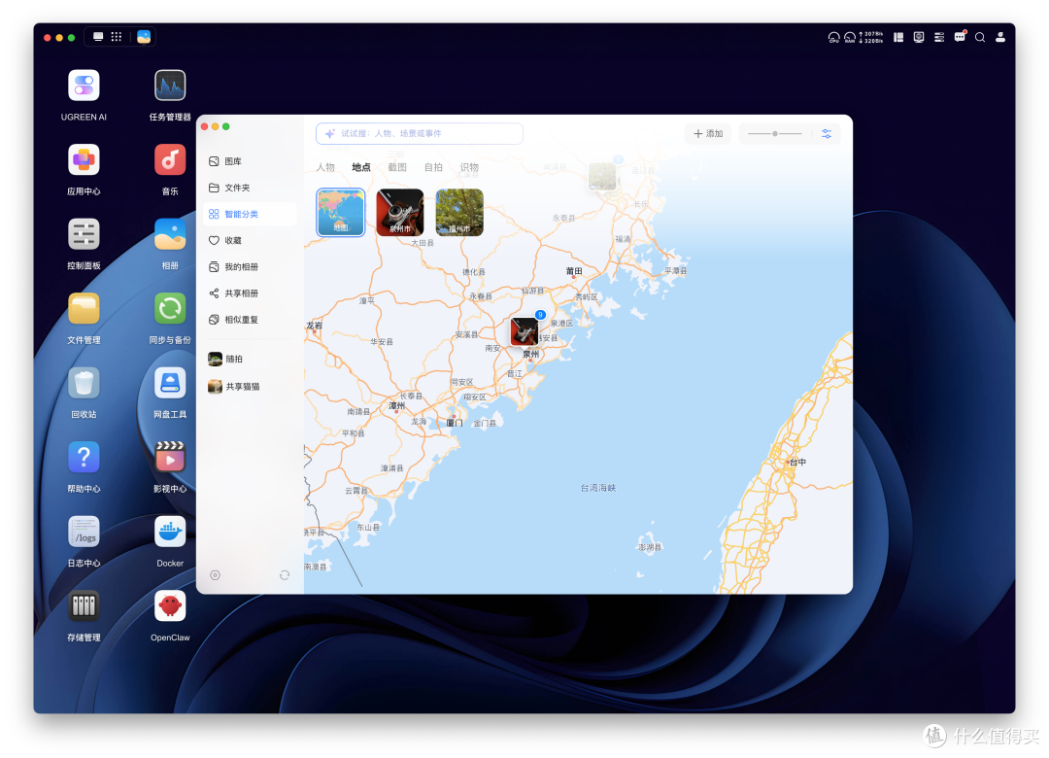Click the 莆田 label on the map
Viewport: 1049px width, 758px height.
[574, 271]
